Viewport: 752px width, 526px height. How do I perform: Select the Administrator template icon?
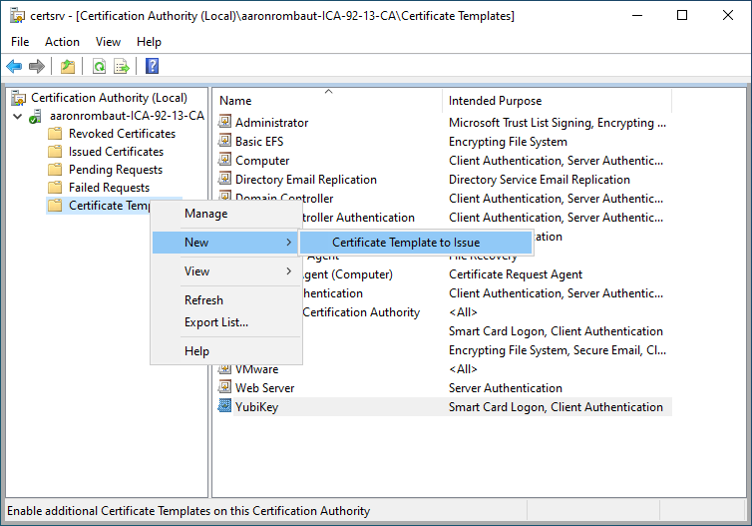(225, 123)
